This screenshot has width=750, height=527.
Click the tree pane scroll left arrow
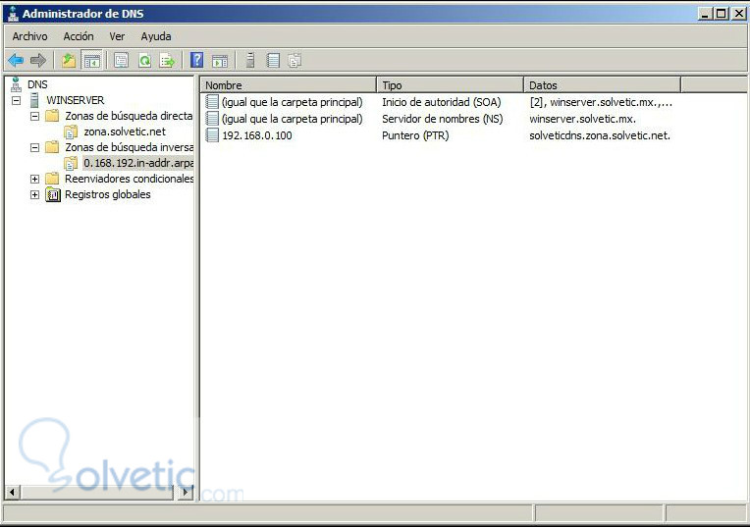tap(12, 492)
